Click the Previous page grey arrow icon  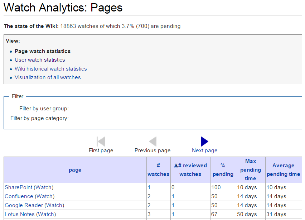[153, 141]
